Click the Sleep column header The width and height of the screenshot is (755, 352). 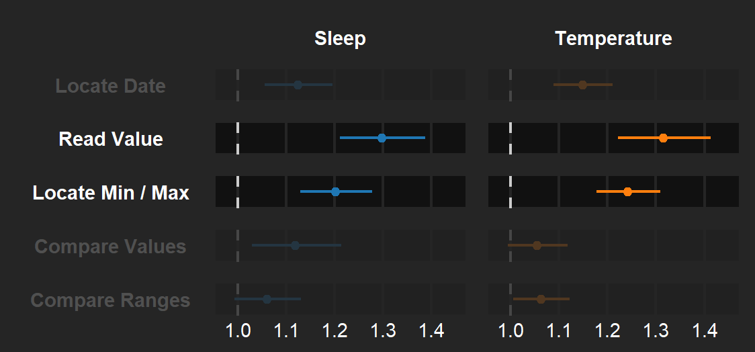pos(340,39)
